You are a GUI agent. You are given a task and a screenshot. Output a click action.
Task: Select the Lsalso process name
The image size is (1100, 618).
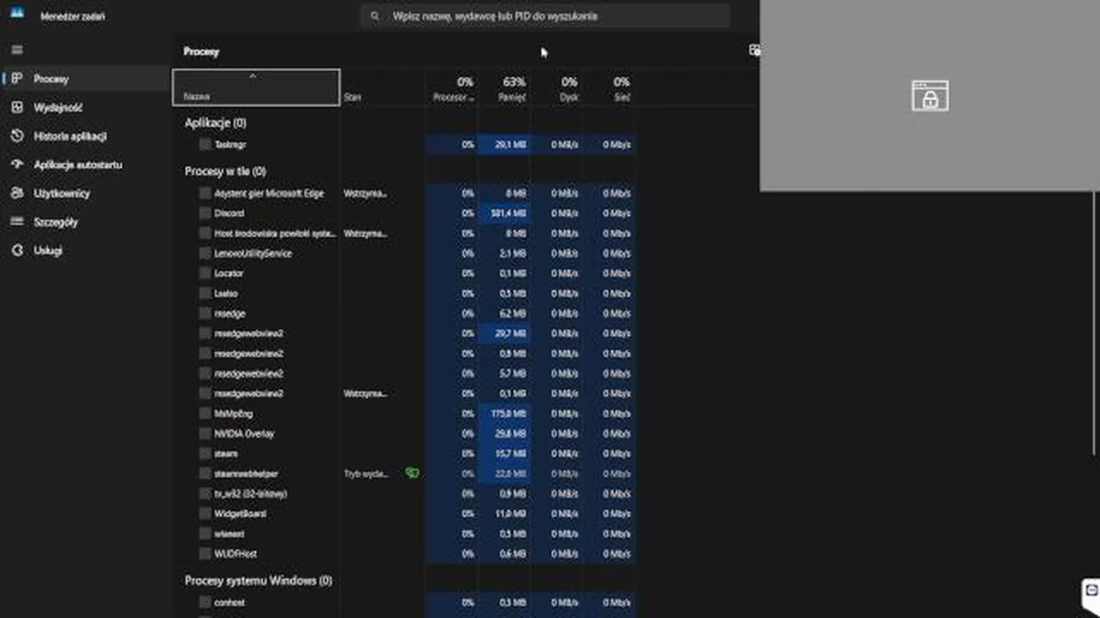pos(226,294)
